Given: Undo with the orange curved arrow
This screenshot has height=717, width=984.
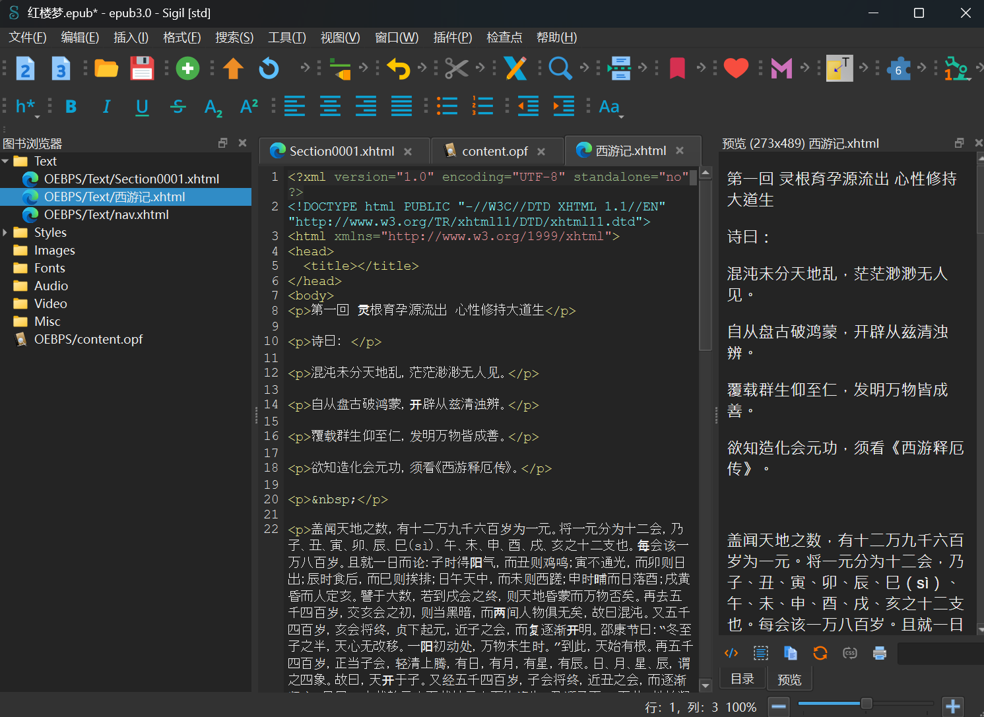Looking at the screenshot, I should pyautogui.click(x=398, y=68).
